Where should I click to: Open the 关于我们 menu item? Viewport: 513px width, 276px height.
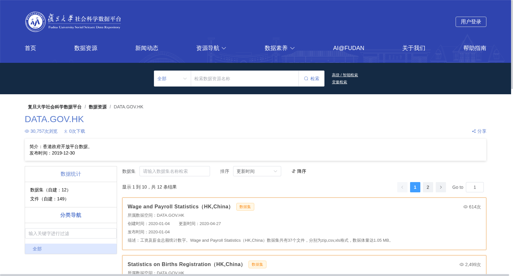coord(414,48)
